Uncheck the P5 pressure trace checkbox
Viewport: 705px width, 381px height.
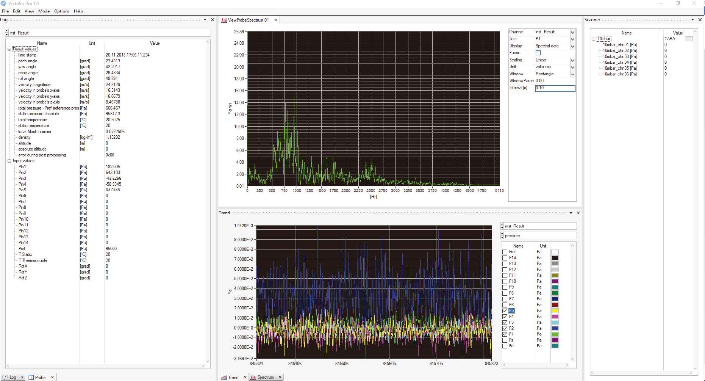pos(505,311)
